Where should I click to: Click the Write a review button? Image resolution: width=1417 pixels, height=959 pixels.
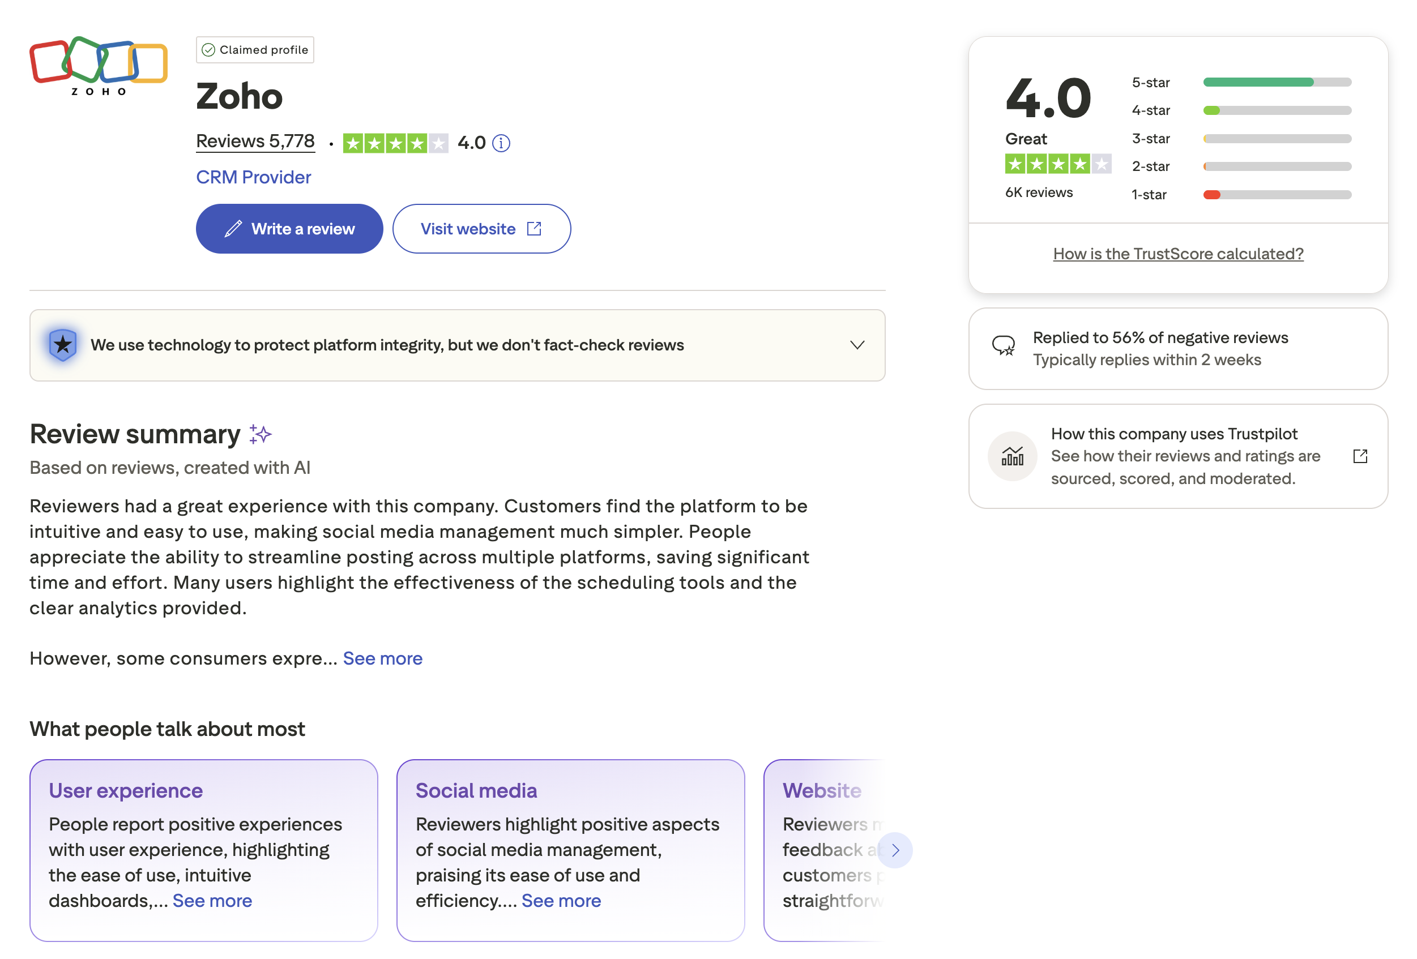(x=289, y=228)
